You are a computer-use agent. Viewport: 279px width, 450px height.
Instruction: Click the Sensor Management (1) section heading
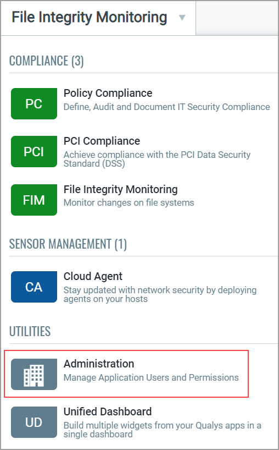(x=68, y=244)
